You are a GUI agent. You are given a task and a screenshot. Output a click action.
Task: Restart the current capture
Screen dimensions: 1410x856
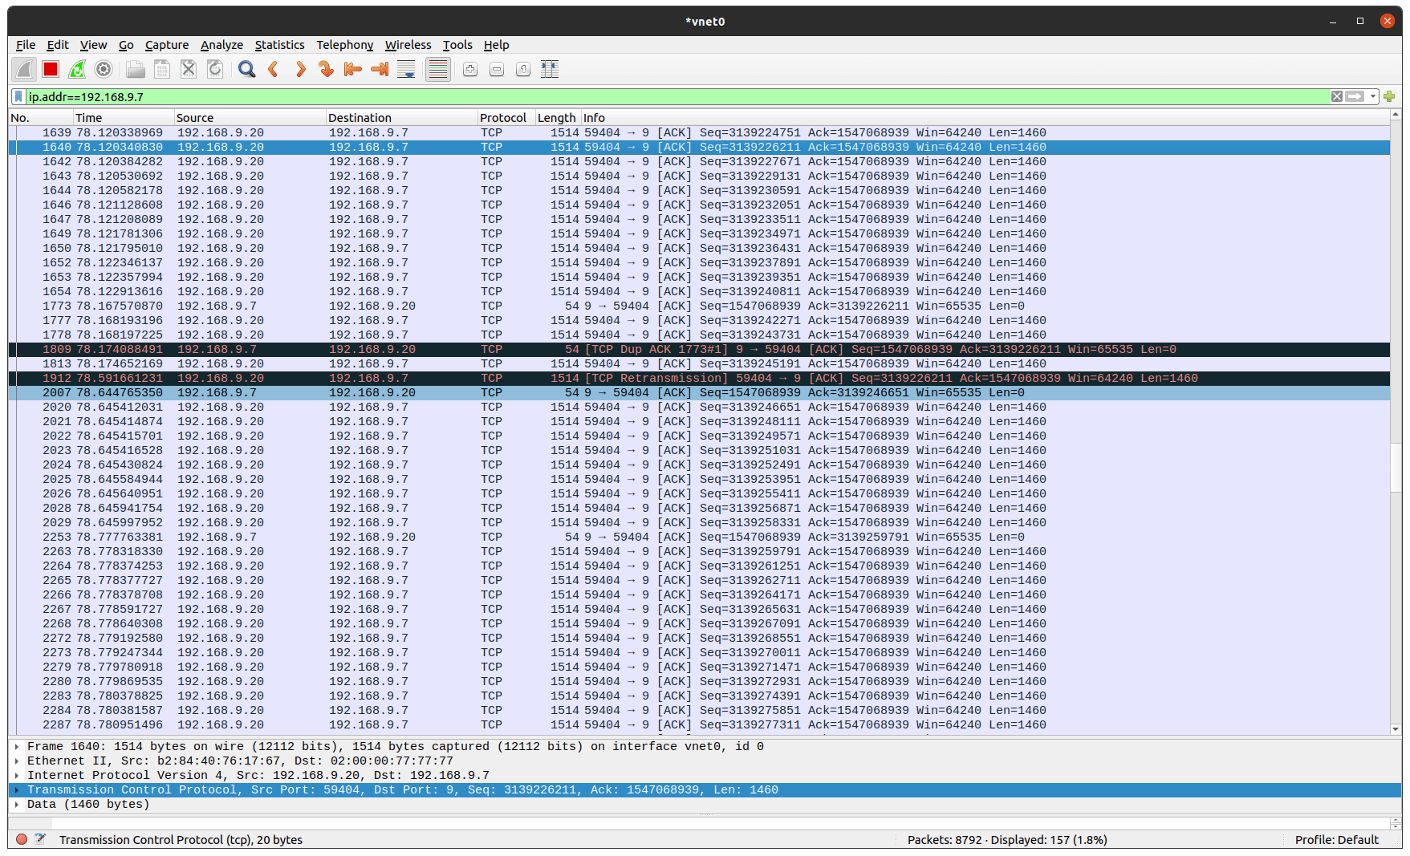[76, 70]
